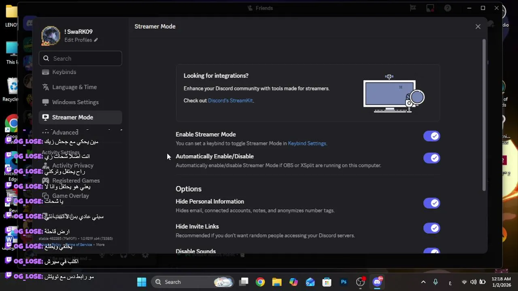Click the Language & Time translate icon
Screen dimensions: 518x291
46,87
